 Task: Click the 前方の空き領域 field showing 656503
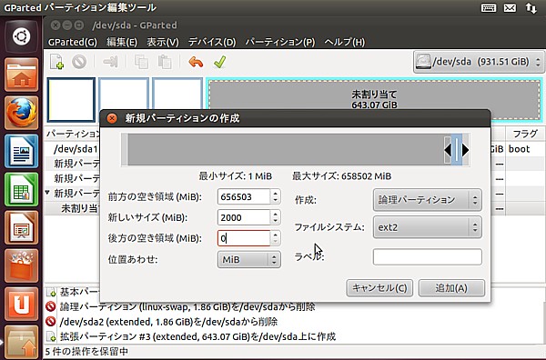[x=244, y=197]
